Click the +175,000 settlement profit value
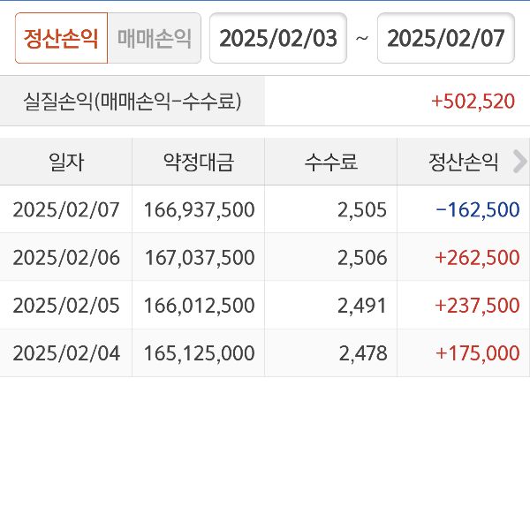 [x=477, y=353]
